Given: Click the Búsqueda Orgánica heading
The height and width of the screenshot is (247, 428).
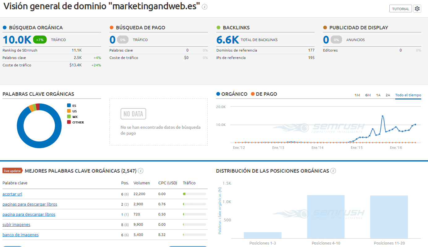Looking at the screenshot, I should 36,27.
